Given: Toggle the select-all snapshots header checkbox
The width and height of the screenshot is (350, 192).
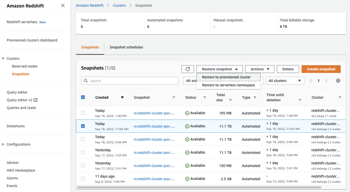Looking at the screenshot, I should [83, 97].
